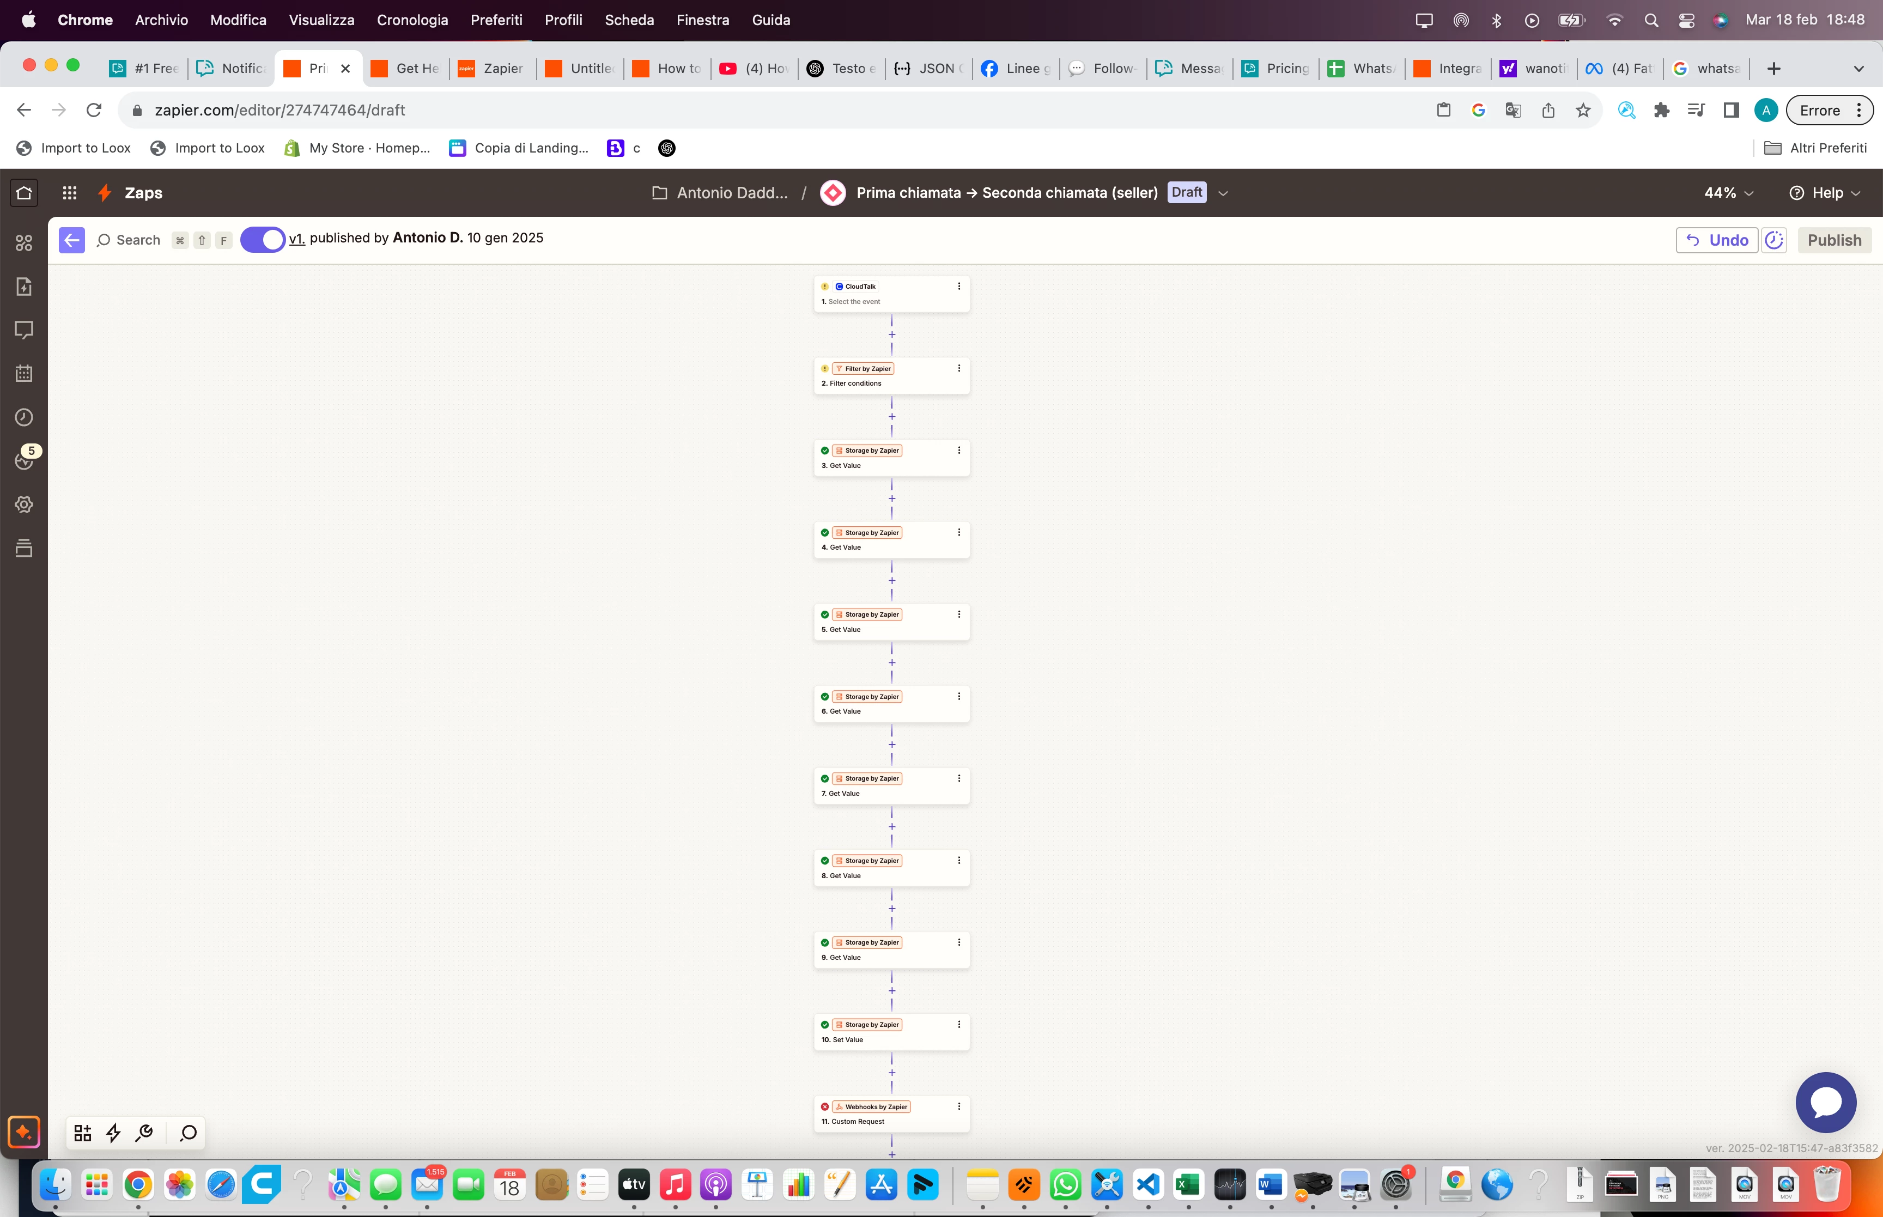
Task: Click the Google Translate toolbar icon
Action: point(1513,111)
